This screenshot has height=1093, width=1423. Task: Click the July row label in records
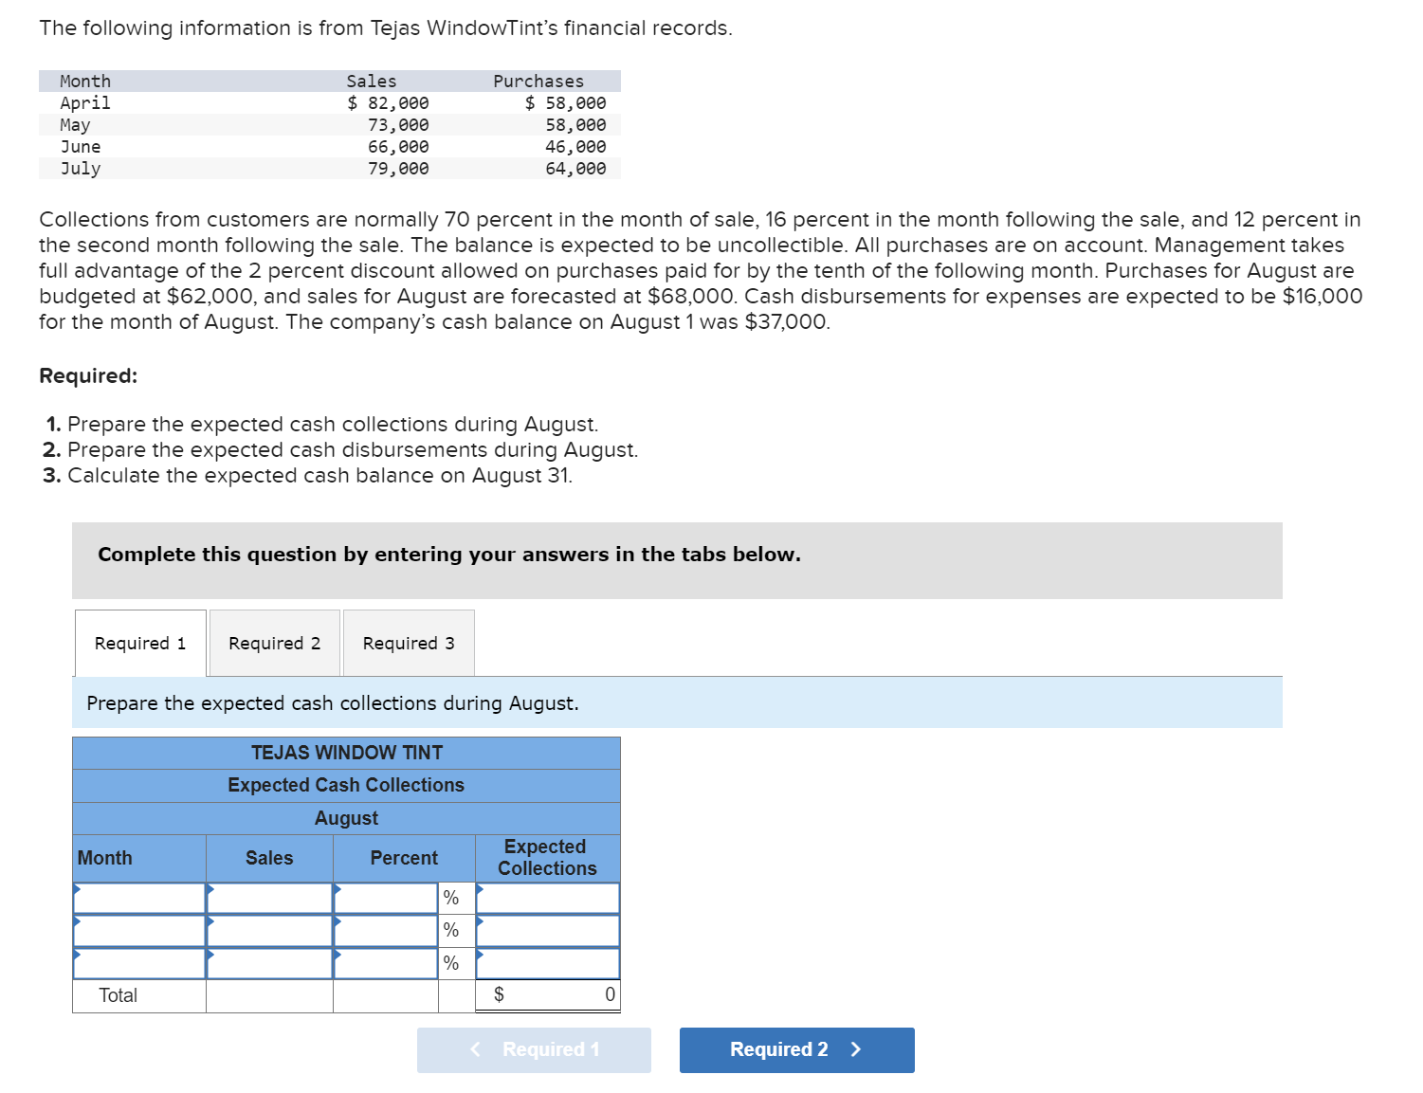point(81,168)
